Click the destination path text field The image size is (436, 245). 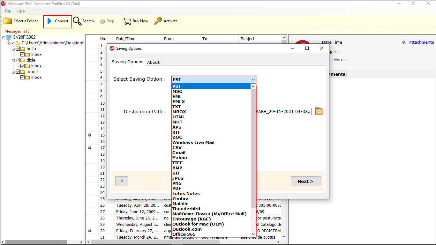click(283, 112)
